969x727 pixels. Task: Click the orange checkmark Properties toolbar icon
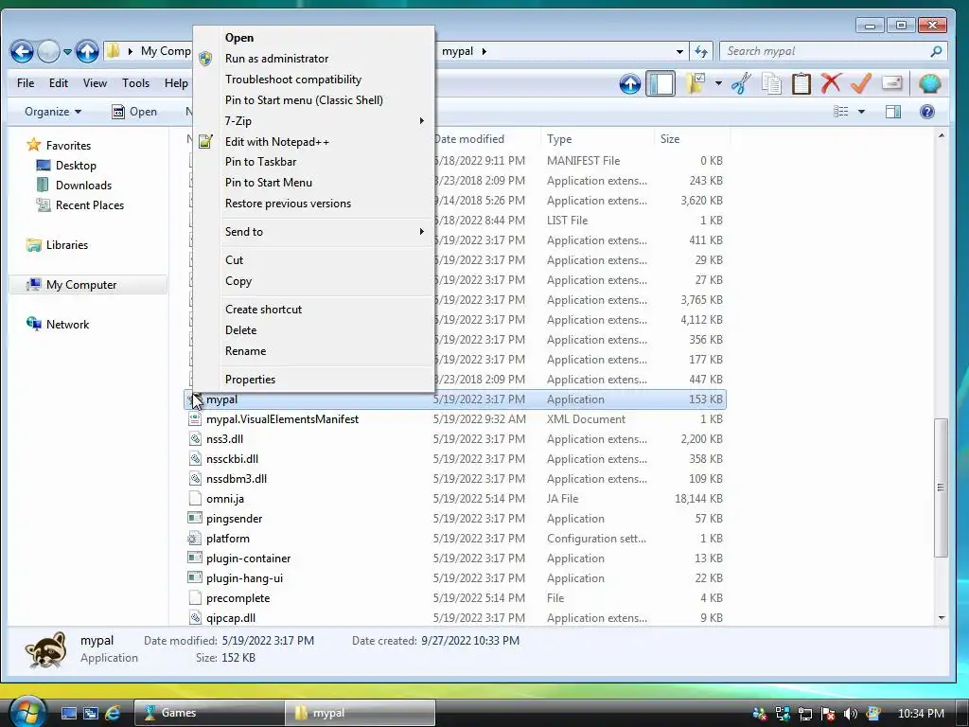point(861,83)
